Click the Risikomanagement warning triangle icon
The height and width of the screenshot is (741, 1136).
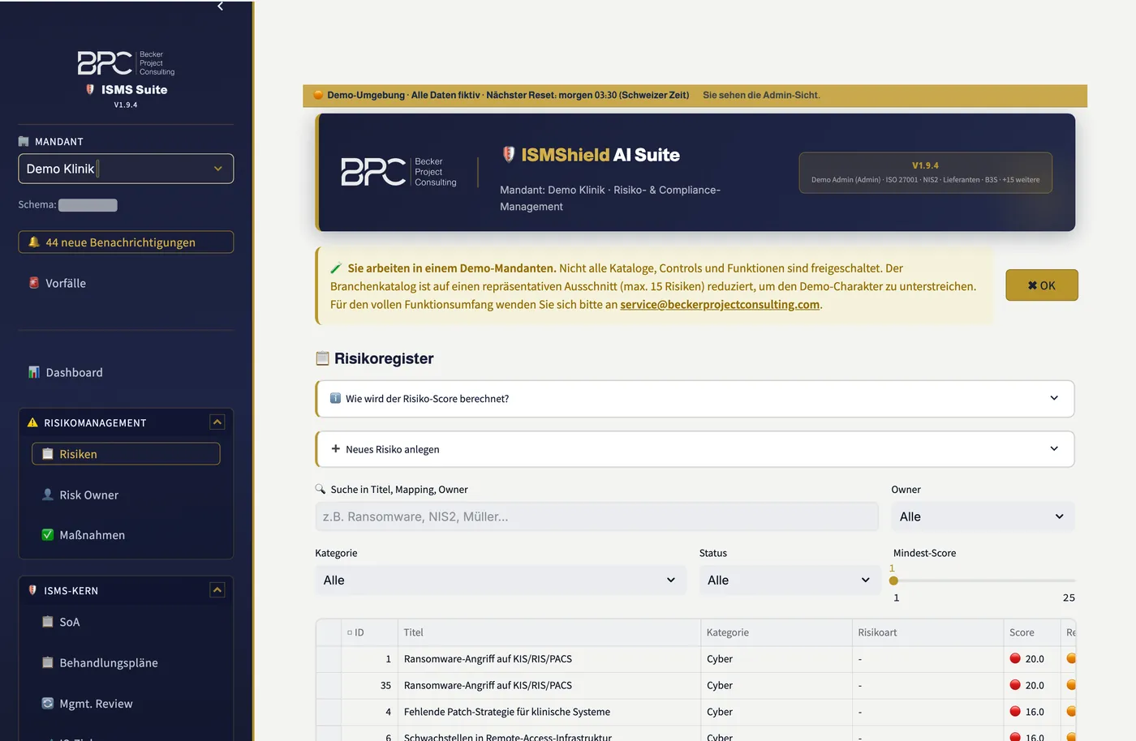(32, 422)
